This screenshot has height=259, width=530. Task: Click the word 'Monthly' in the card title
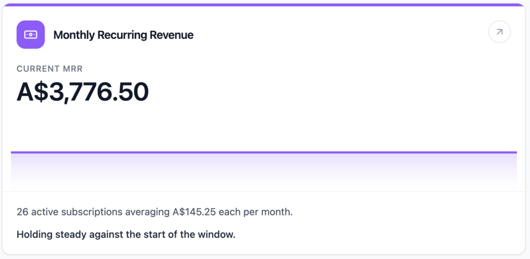(x=73, y=35)
